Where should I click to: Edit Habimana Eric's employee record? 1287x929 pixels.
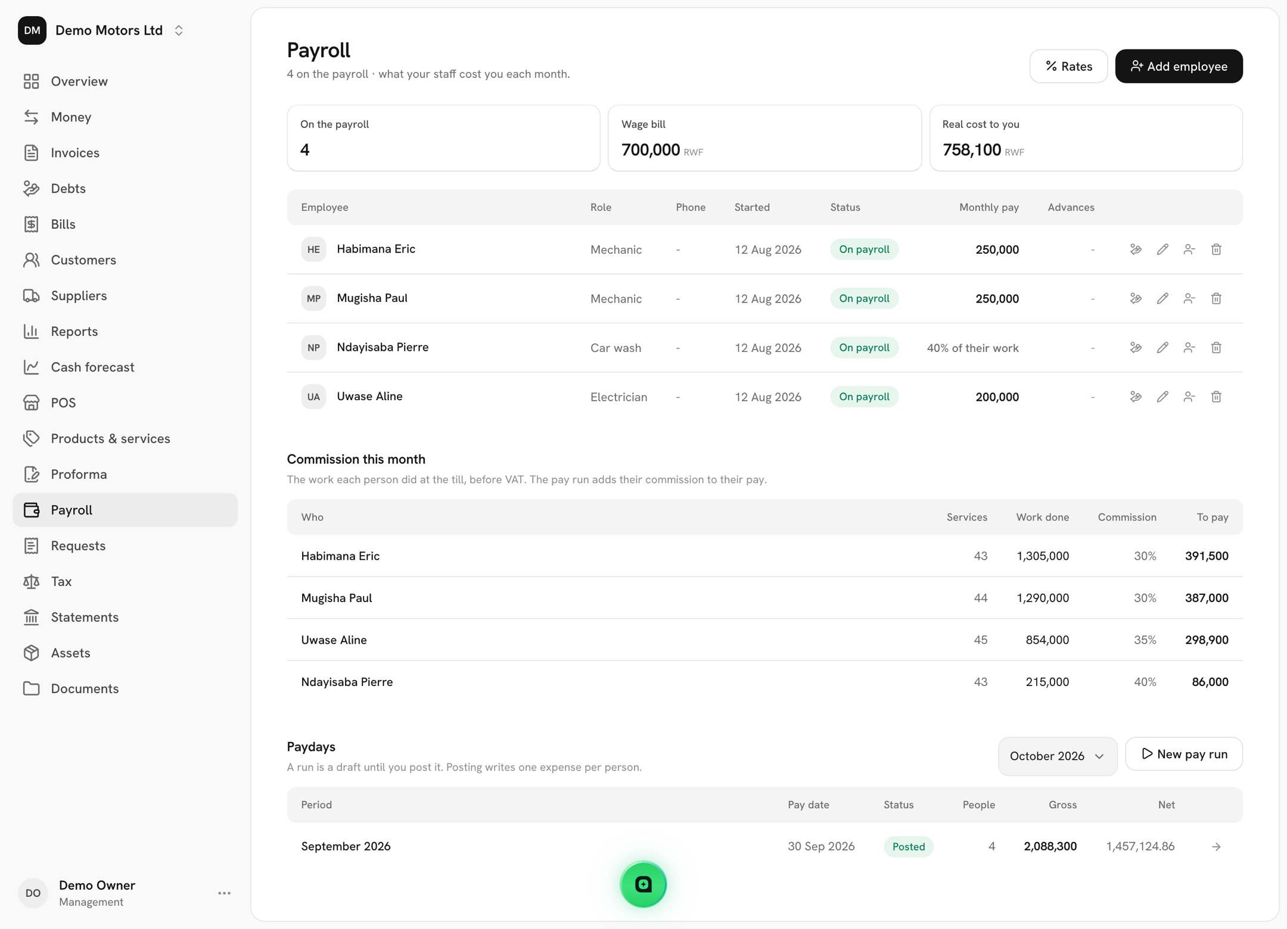click(1162, 250)
